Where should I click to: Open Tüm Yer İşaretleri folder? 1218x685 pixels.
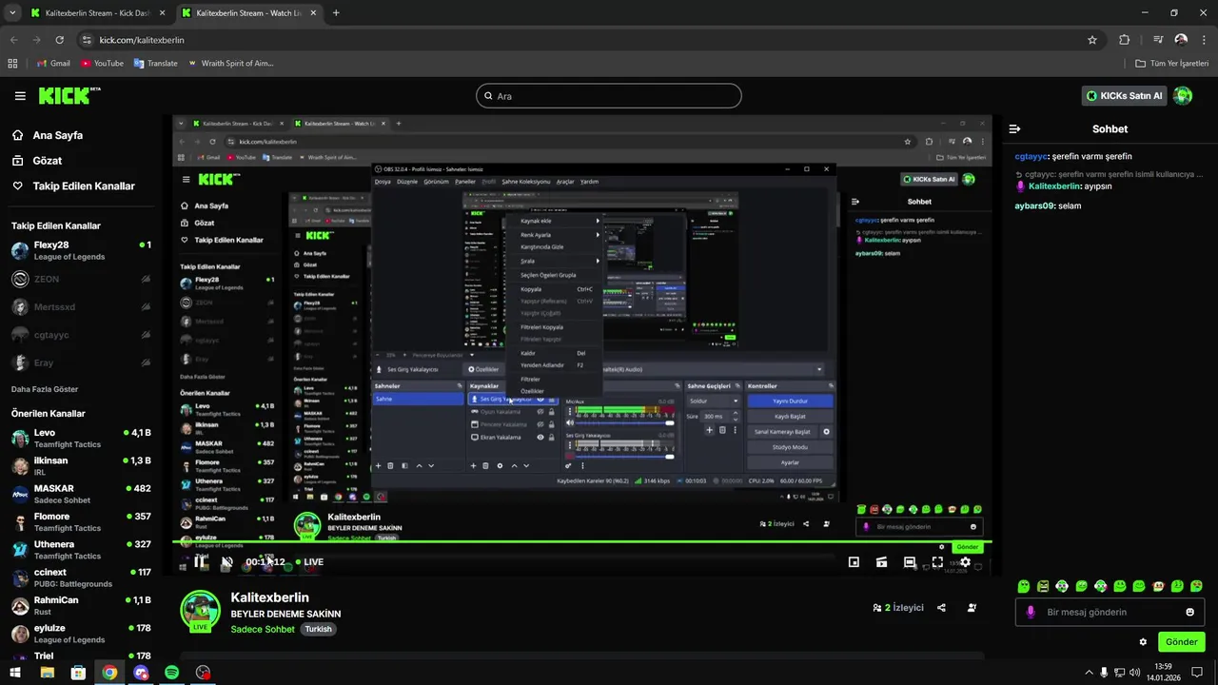pos(1172,64)
